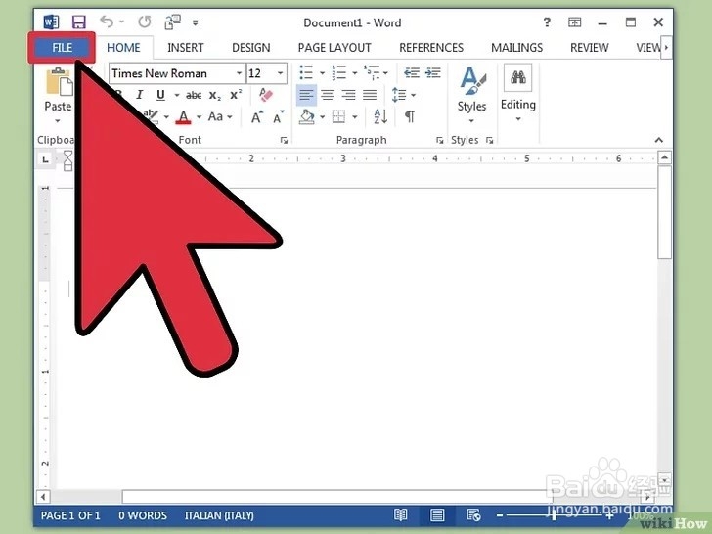The image size is (712, 534).
Task: Open the Editing binoculars menu
Action: pyautogui.click(x=518, y=94)
